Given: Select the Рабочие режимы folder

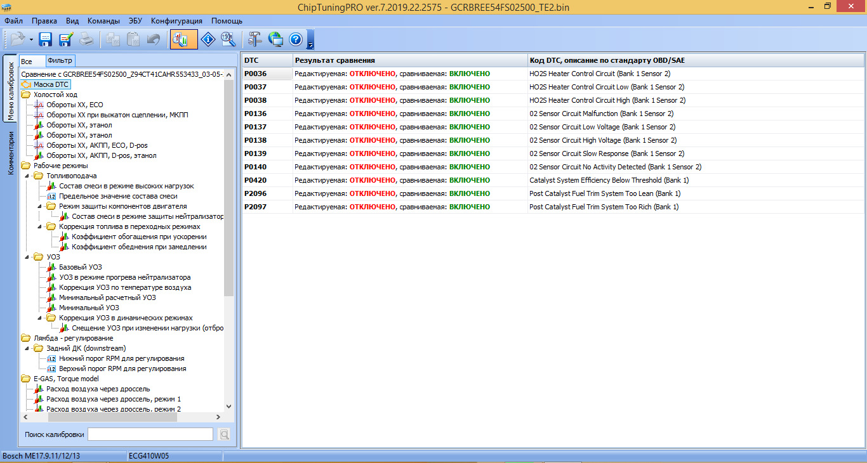Looking at the screenshot, I should coord(60,166).
